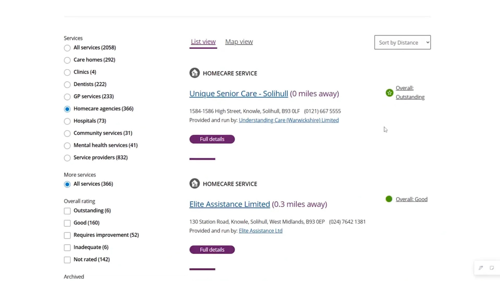Click Full details for Elite Assistance Limited
This screenshot has width=500, height=281.
click(x=212, y=249)
